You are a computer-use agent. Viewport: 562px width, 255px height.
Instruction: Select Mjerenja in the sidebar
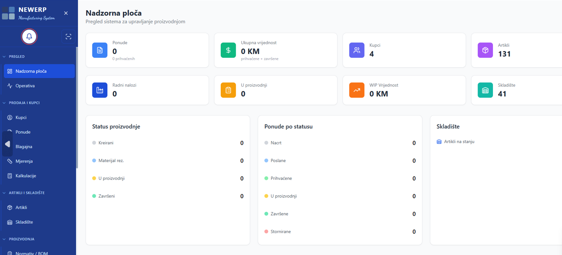24,161
